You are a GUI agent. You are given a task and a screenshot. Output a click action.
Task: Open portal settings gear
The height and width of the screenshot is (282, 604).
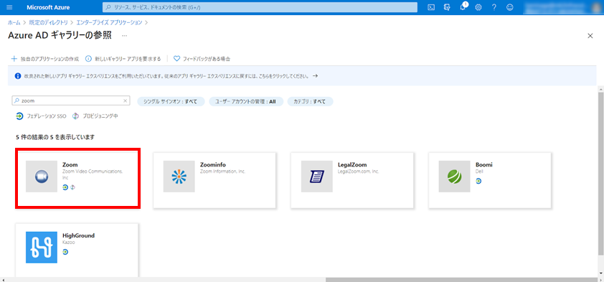pyautogui.click(x=478, y=7)
